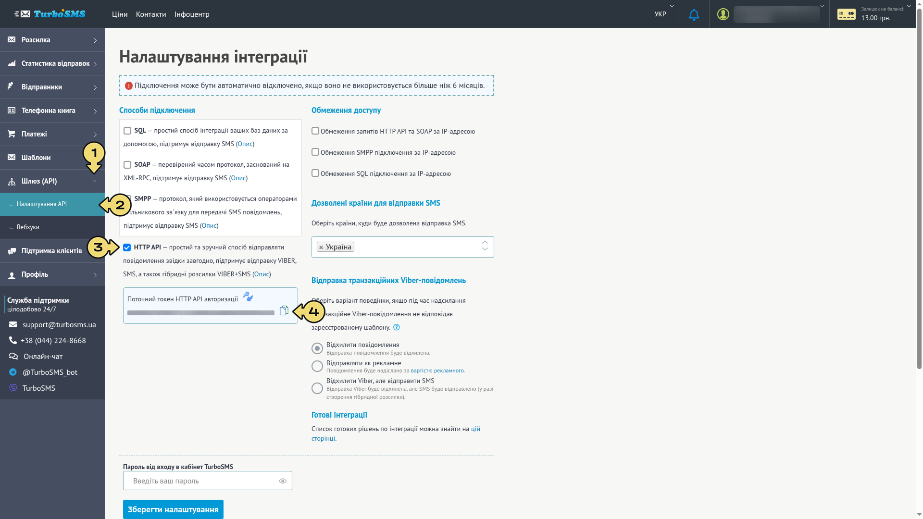
Task: Select Відхилити Viber, але відправити SMS
Action: pyautogui.click(x=317, y=388)
